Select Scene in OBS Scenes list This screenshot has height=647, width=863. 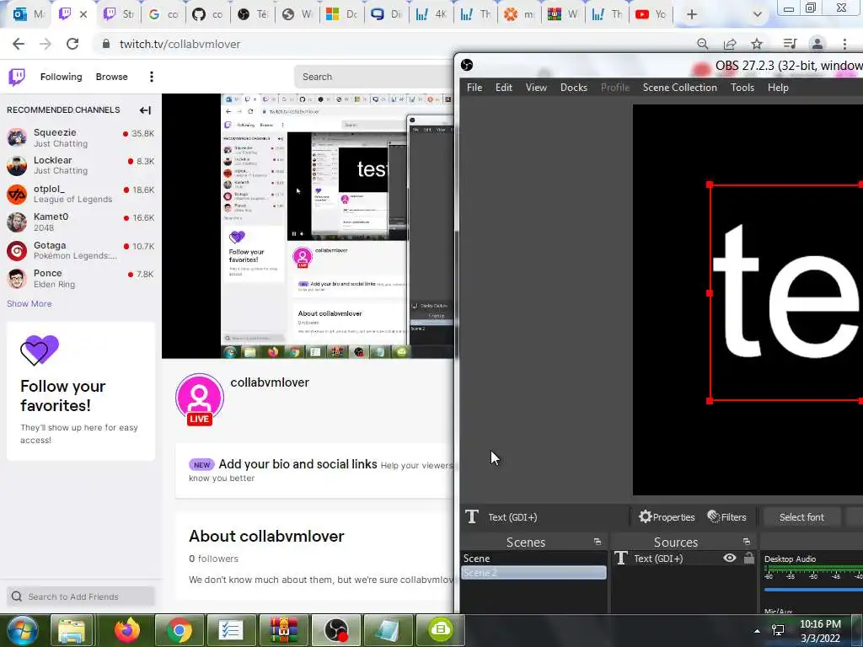(533, 558)
